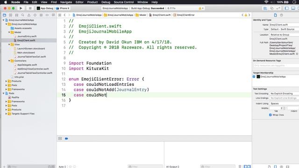Show the File inspector
Image resolution: width=299 pixels, height=168 pixels.
275,15
